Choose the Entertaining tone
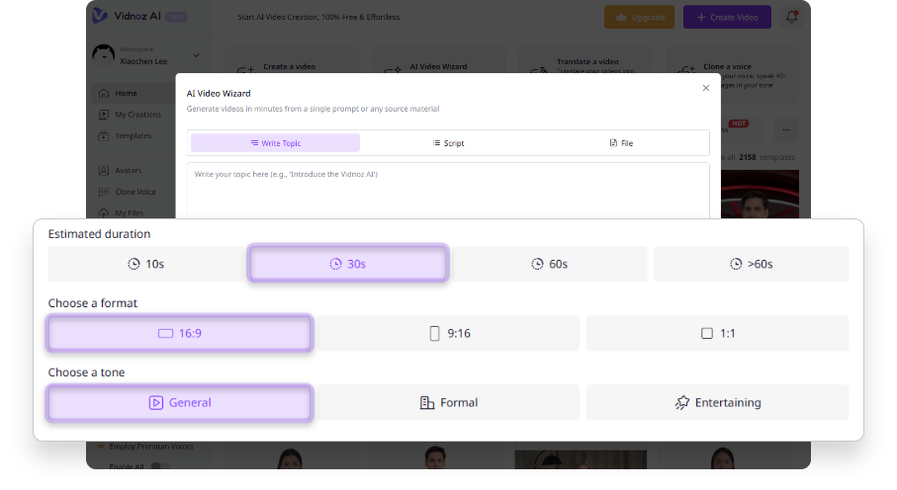Image resolution: width=897 pixels, height=490 pixels. tap(717, 402)
